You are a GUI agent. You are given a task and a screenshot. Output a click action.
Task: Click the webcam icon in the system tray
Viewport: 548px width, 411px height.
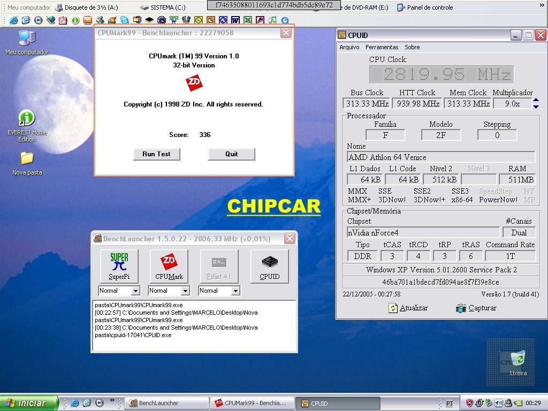point(508,403)
